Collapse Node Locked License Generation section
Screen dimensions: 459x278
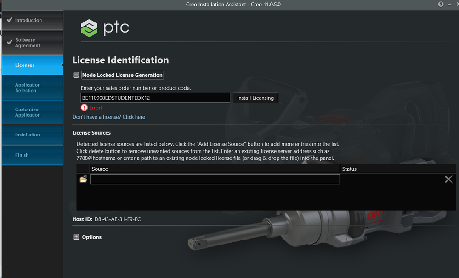point(76,75)
